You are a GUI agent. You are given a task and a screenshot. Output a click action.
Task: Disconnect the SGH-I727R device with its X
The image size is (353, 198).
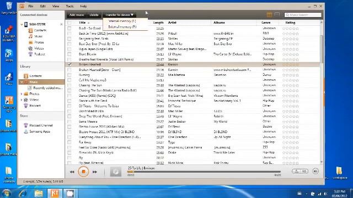(61, 24)
